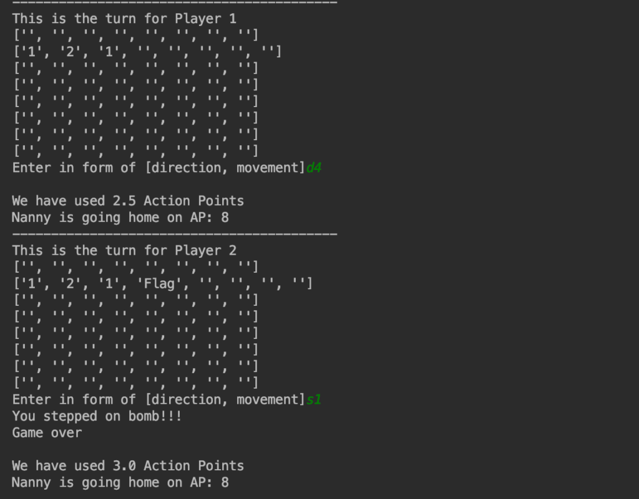Click 'This is the turn for Player 1'
Viewport: 639px width, 499px height.
point(124,19)
